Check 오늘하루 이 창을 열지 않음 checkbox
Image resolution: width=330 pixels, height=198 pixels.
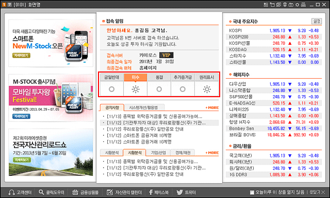[x=252, y=192]
